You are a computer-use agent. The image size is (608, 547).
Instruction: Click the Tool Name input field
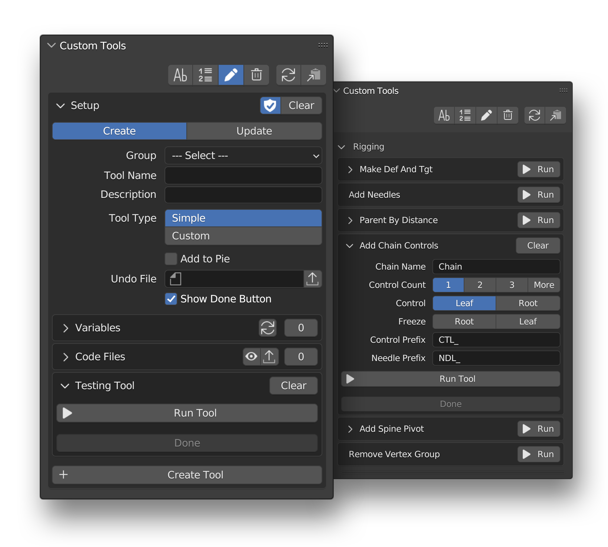coord(243,175)
